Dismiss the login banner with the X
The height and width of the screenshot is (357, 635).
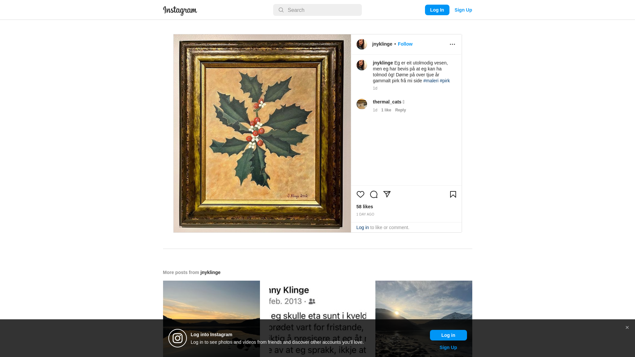point(627,328)
